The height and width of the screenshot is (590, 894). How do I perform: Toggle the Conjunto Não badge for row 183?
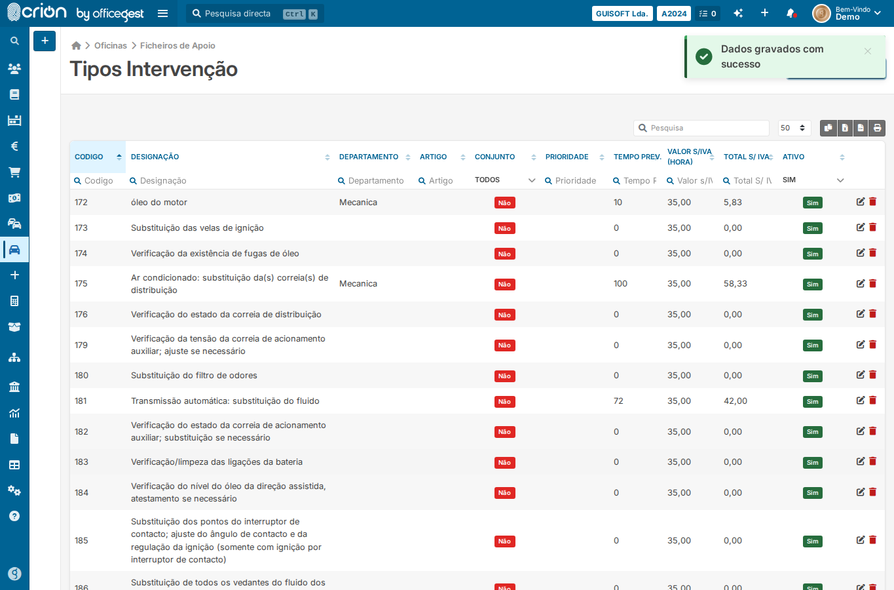[x=504, y=462]
